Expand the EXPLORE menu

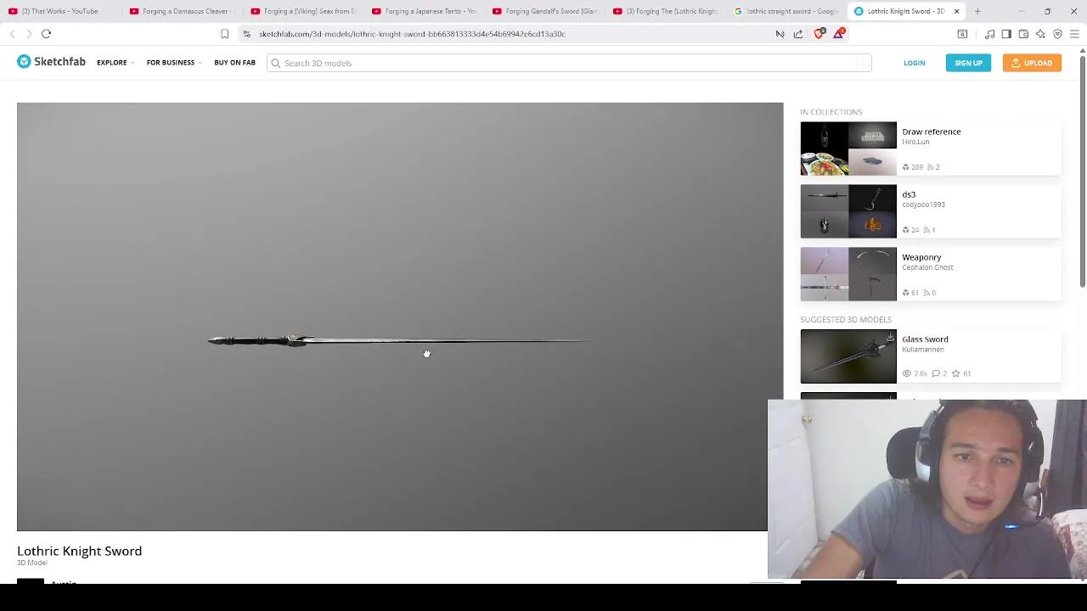pos(115,63)
